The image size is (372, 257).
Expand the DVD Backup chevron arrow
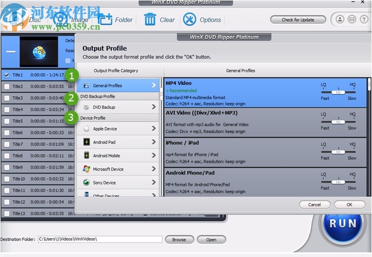154,107
